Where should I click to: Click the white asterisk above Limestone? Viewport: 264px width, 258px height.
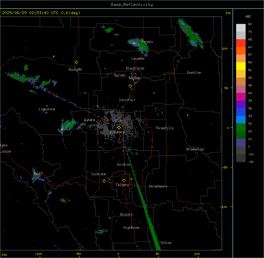tap(47, 106)
